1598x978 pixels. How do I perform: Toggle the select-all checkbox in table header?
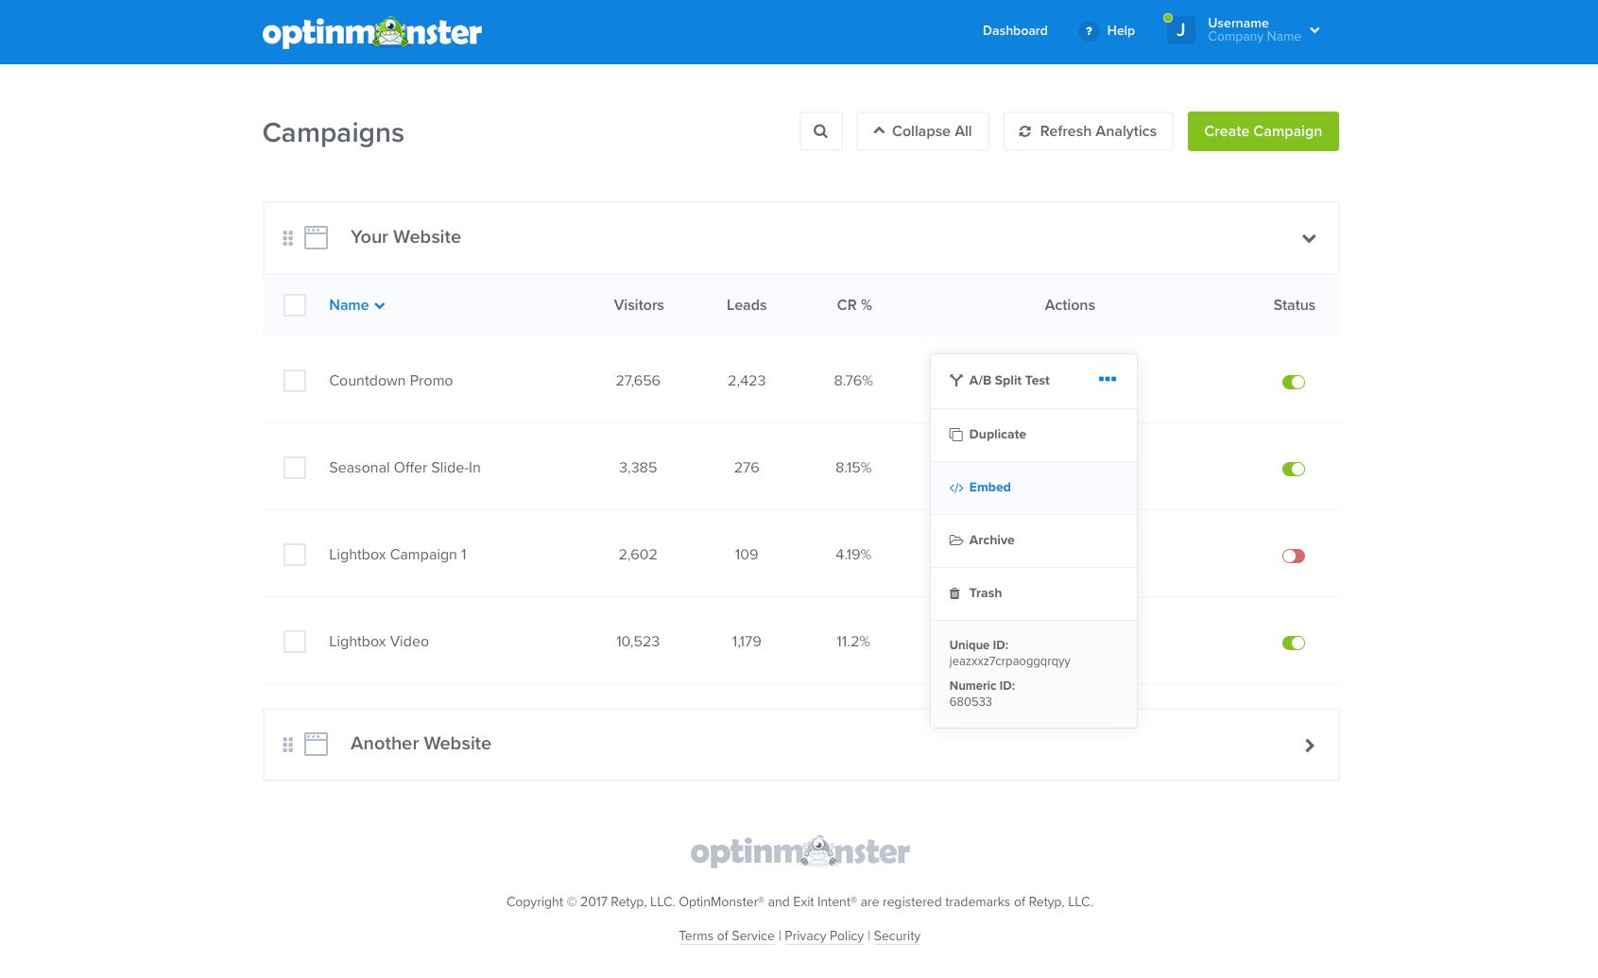(295, 305)
